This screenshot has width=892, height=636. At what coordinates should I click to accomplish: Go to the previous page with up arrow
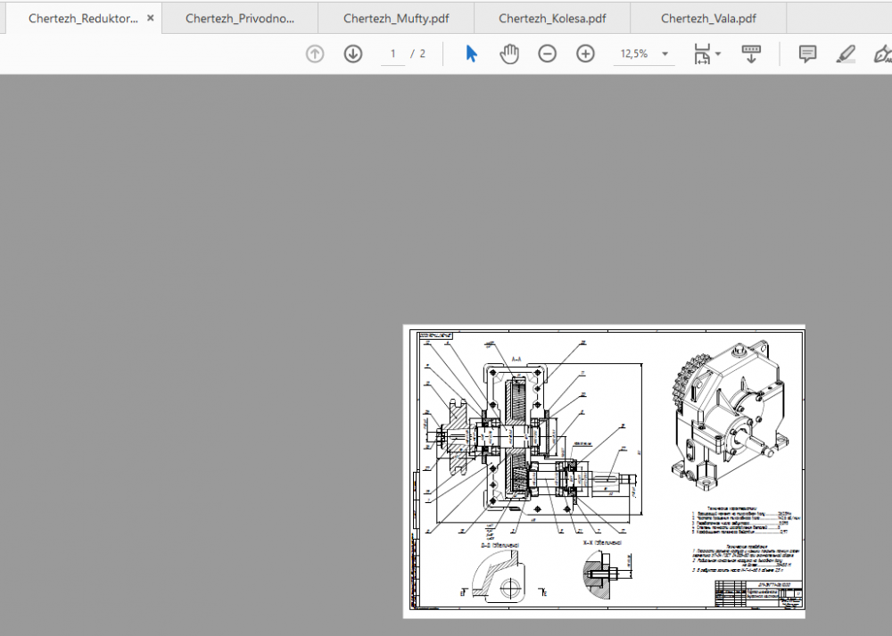coord(314,54)
